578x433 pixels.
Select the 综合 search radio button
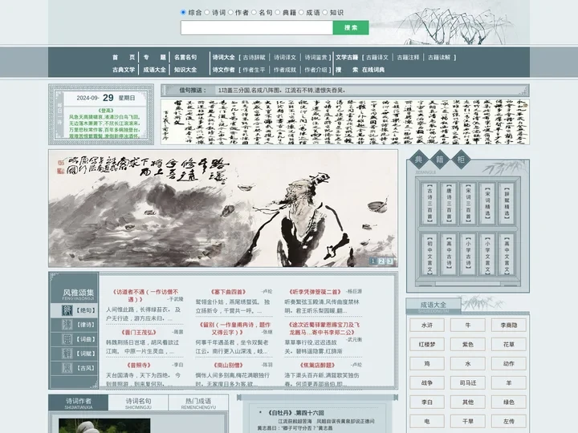(183, 12)
